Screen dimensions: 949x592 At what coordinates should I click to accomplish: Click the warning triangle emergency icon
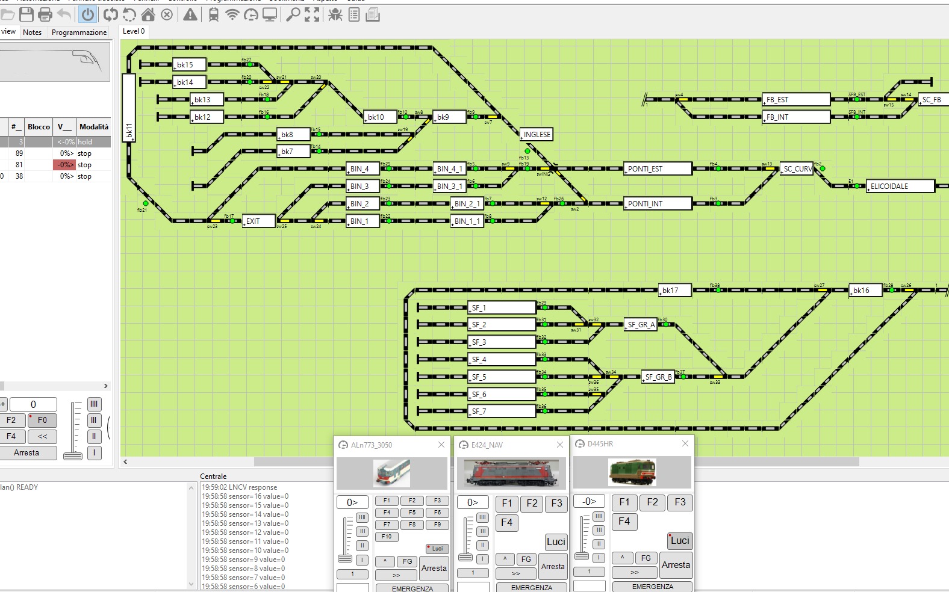190,14
